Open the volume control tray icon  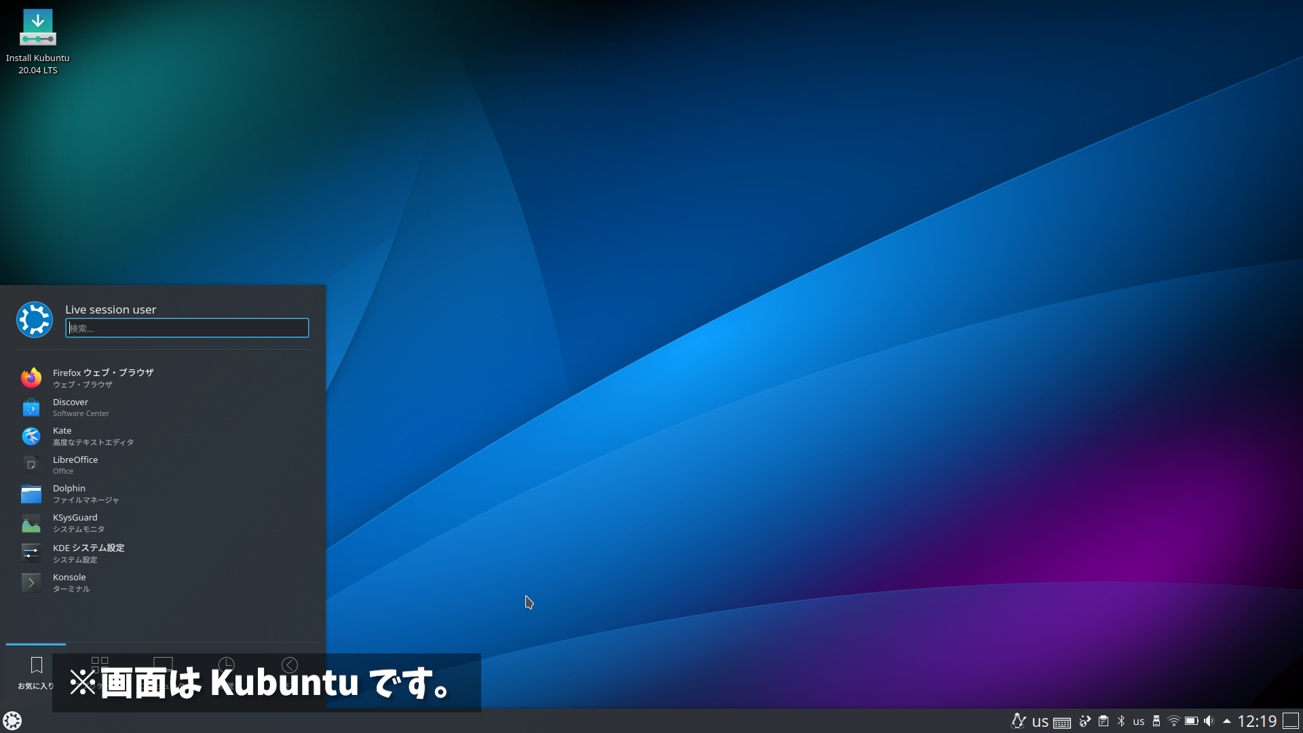coord(1209,721)
